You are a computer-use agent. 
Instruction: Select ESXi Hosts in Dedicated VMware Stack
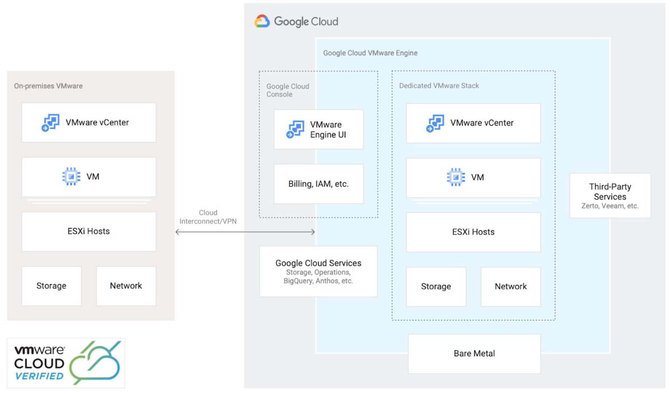point(473,232)
